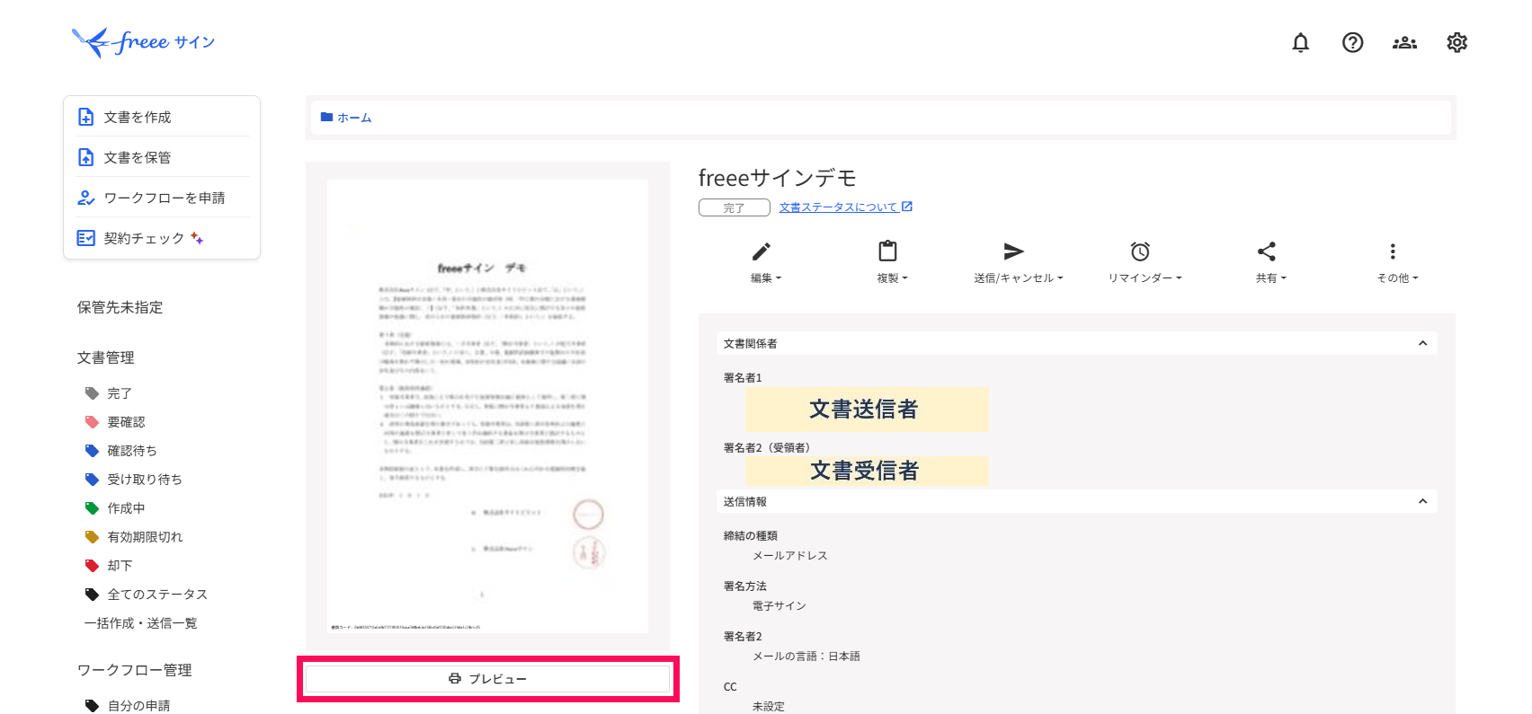Filter documents by 確認待ち status

[132, 451]
